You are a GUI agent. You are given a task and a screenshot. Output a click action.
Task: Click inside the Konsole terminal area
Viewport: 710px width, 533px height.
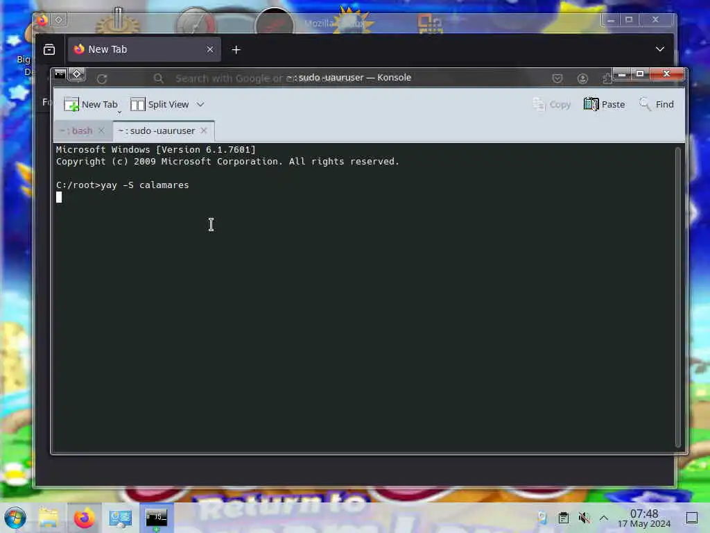click(x=363, y=297)
